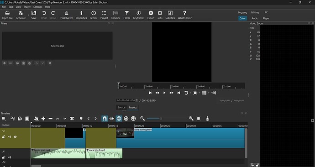Screen dimensions: 315x167
Task: Split clip at playhead in timeline
Action: 72,119
